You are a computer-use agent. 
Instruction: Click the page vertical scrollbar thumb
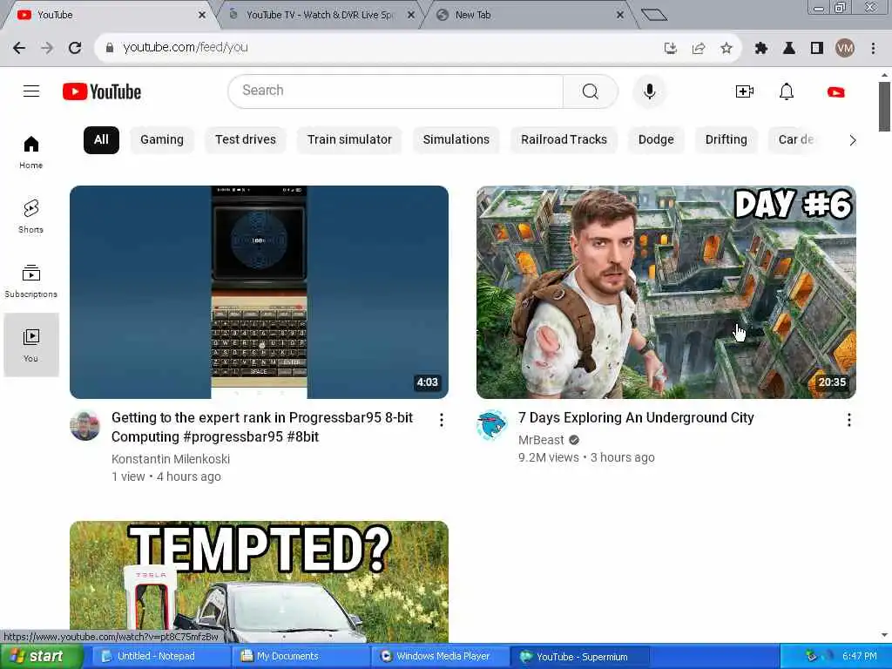(884, 107)
